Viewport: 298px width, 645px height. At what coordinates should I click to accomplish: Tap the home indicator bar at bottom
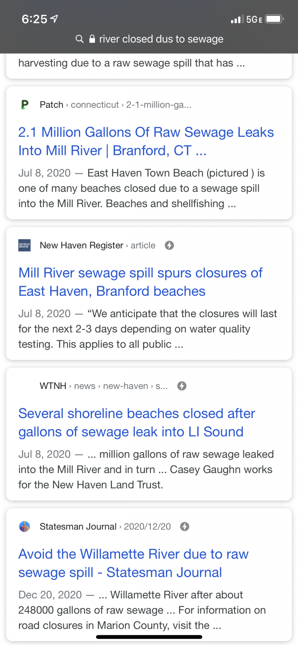(149, 637)
